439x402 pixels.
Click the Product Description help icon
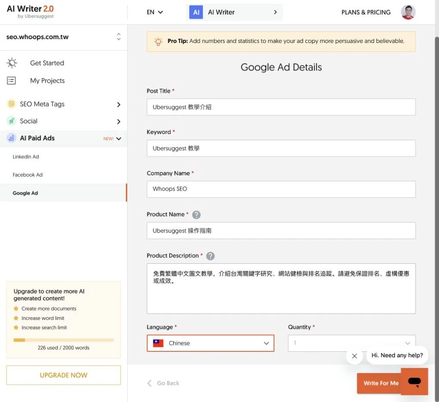click(x=210, y=256)
